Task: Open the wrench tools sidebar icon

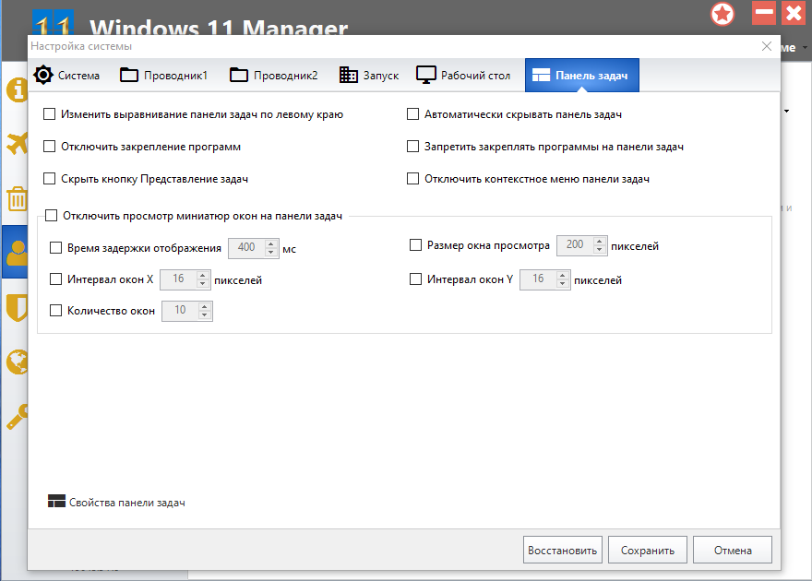Action: [x=18, y=417]
